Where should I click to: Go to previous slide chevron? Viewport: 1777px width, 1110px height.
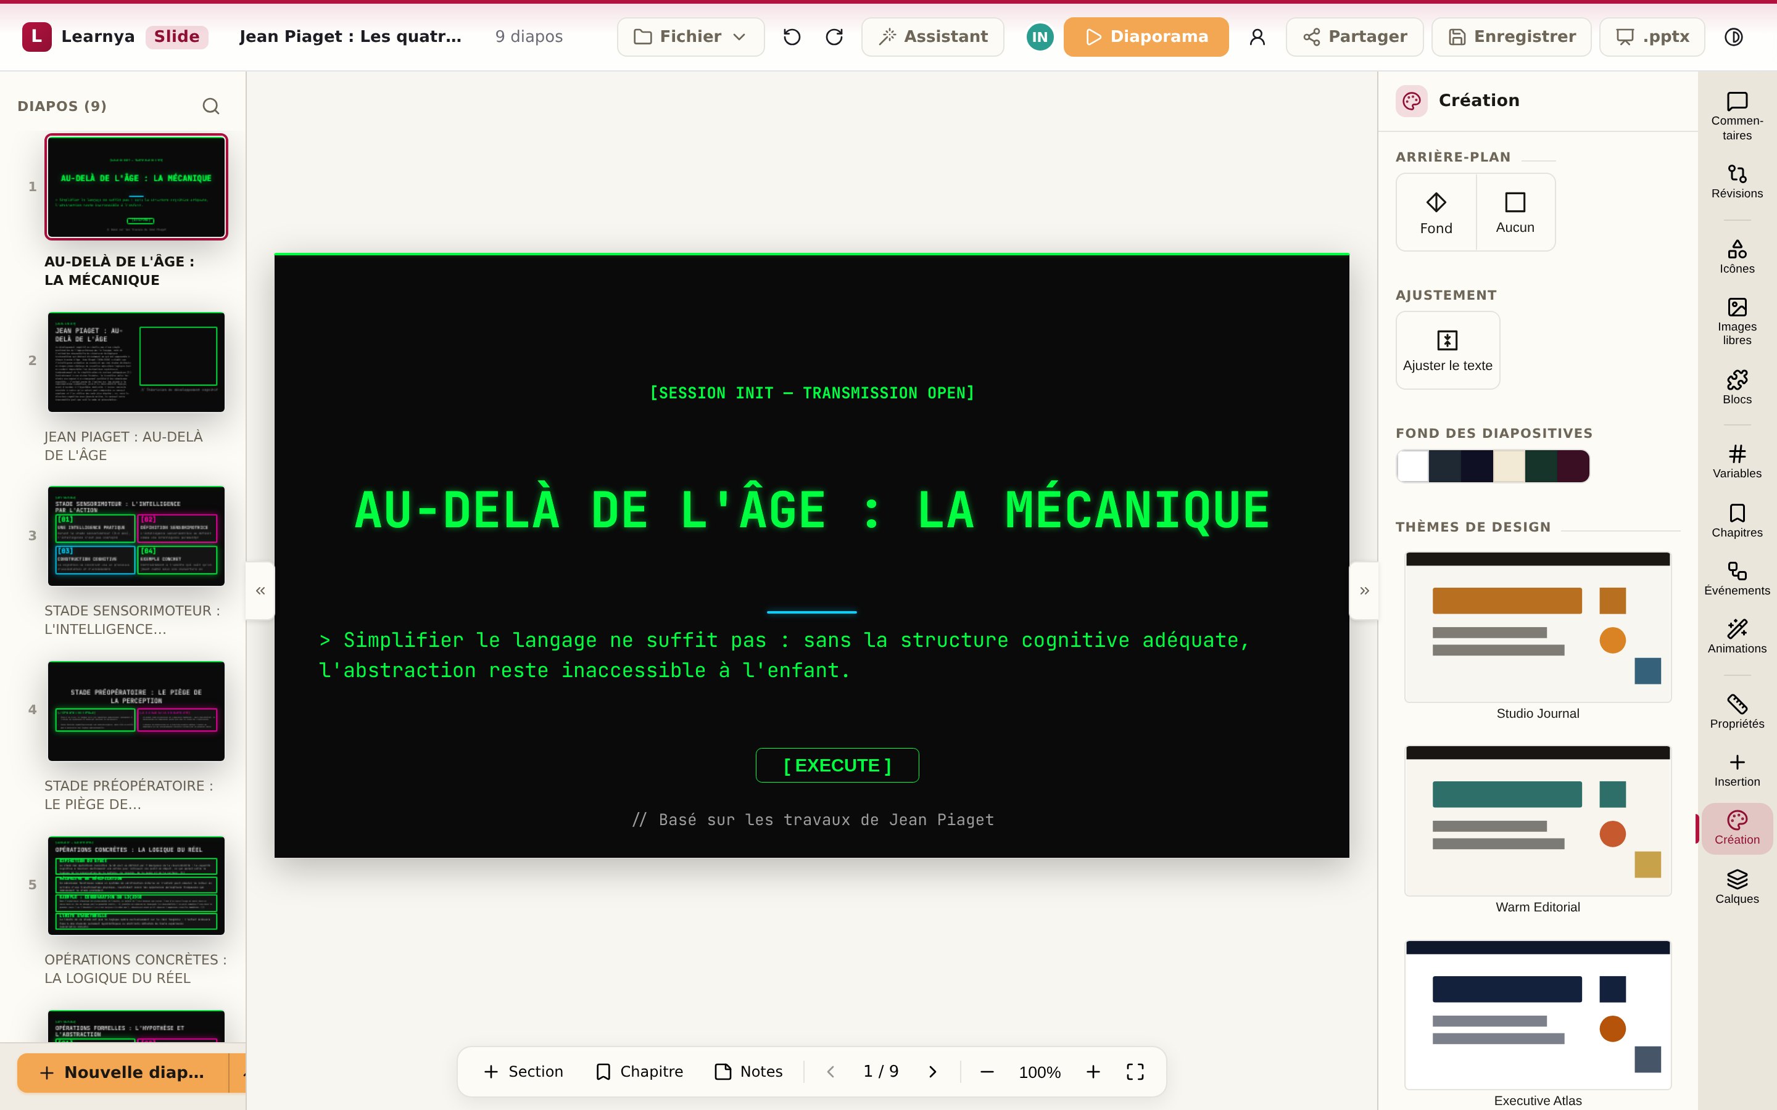[831, 1072]
